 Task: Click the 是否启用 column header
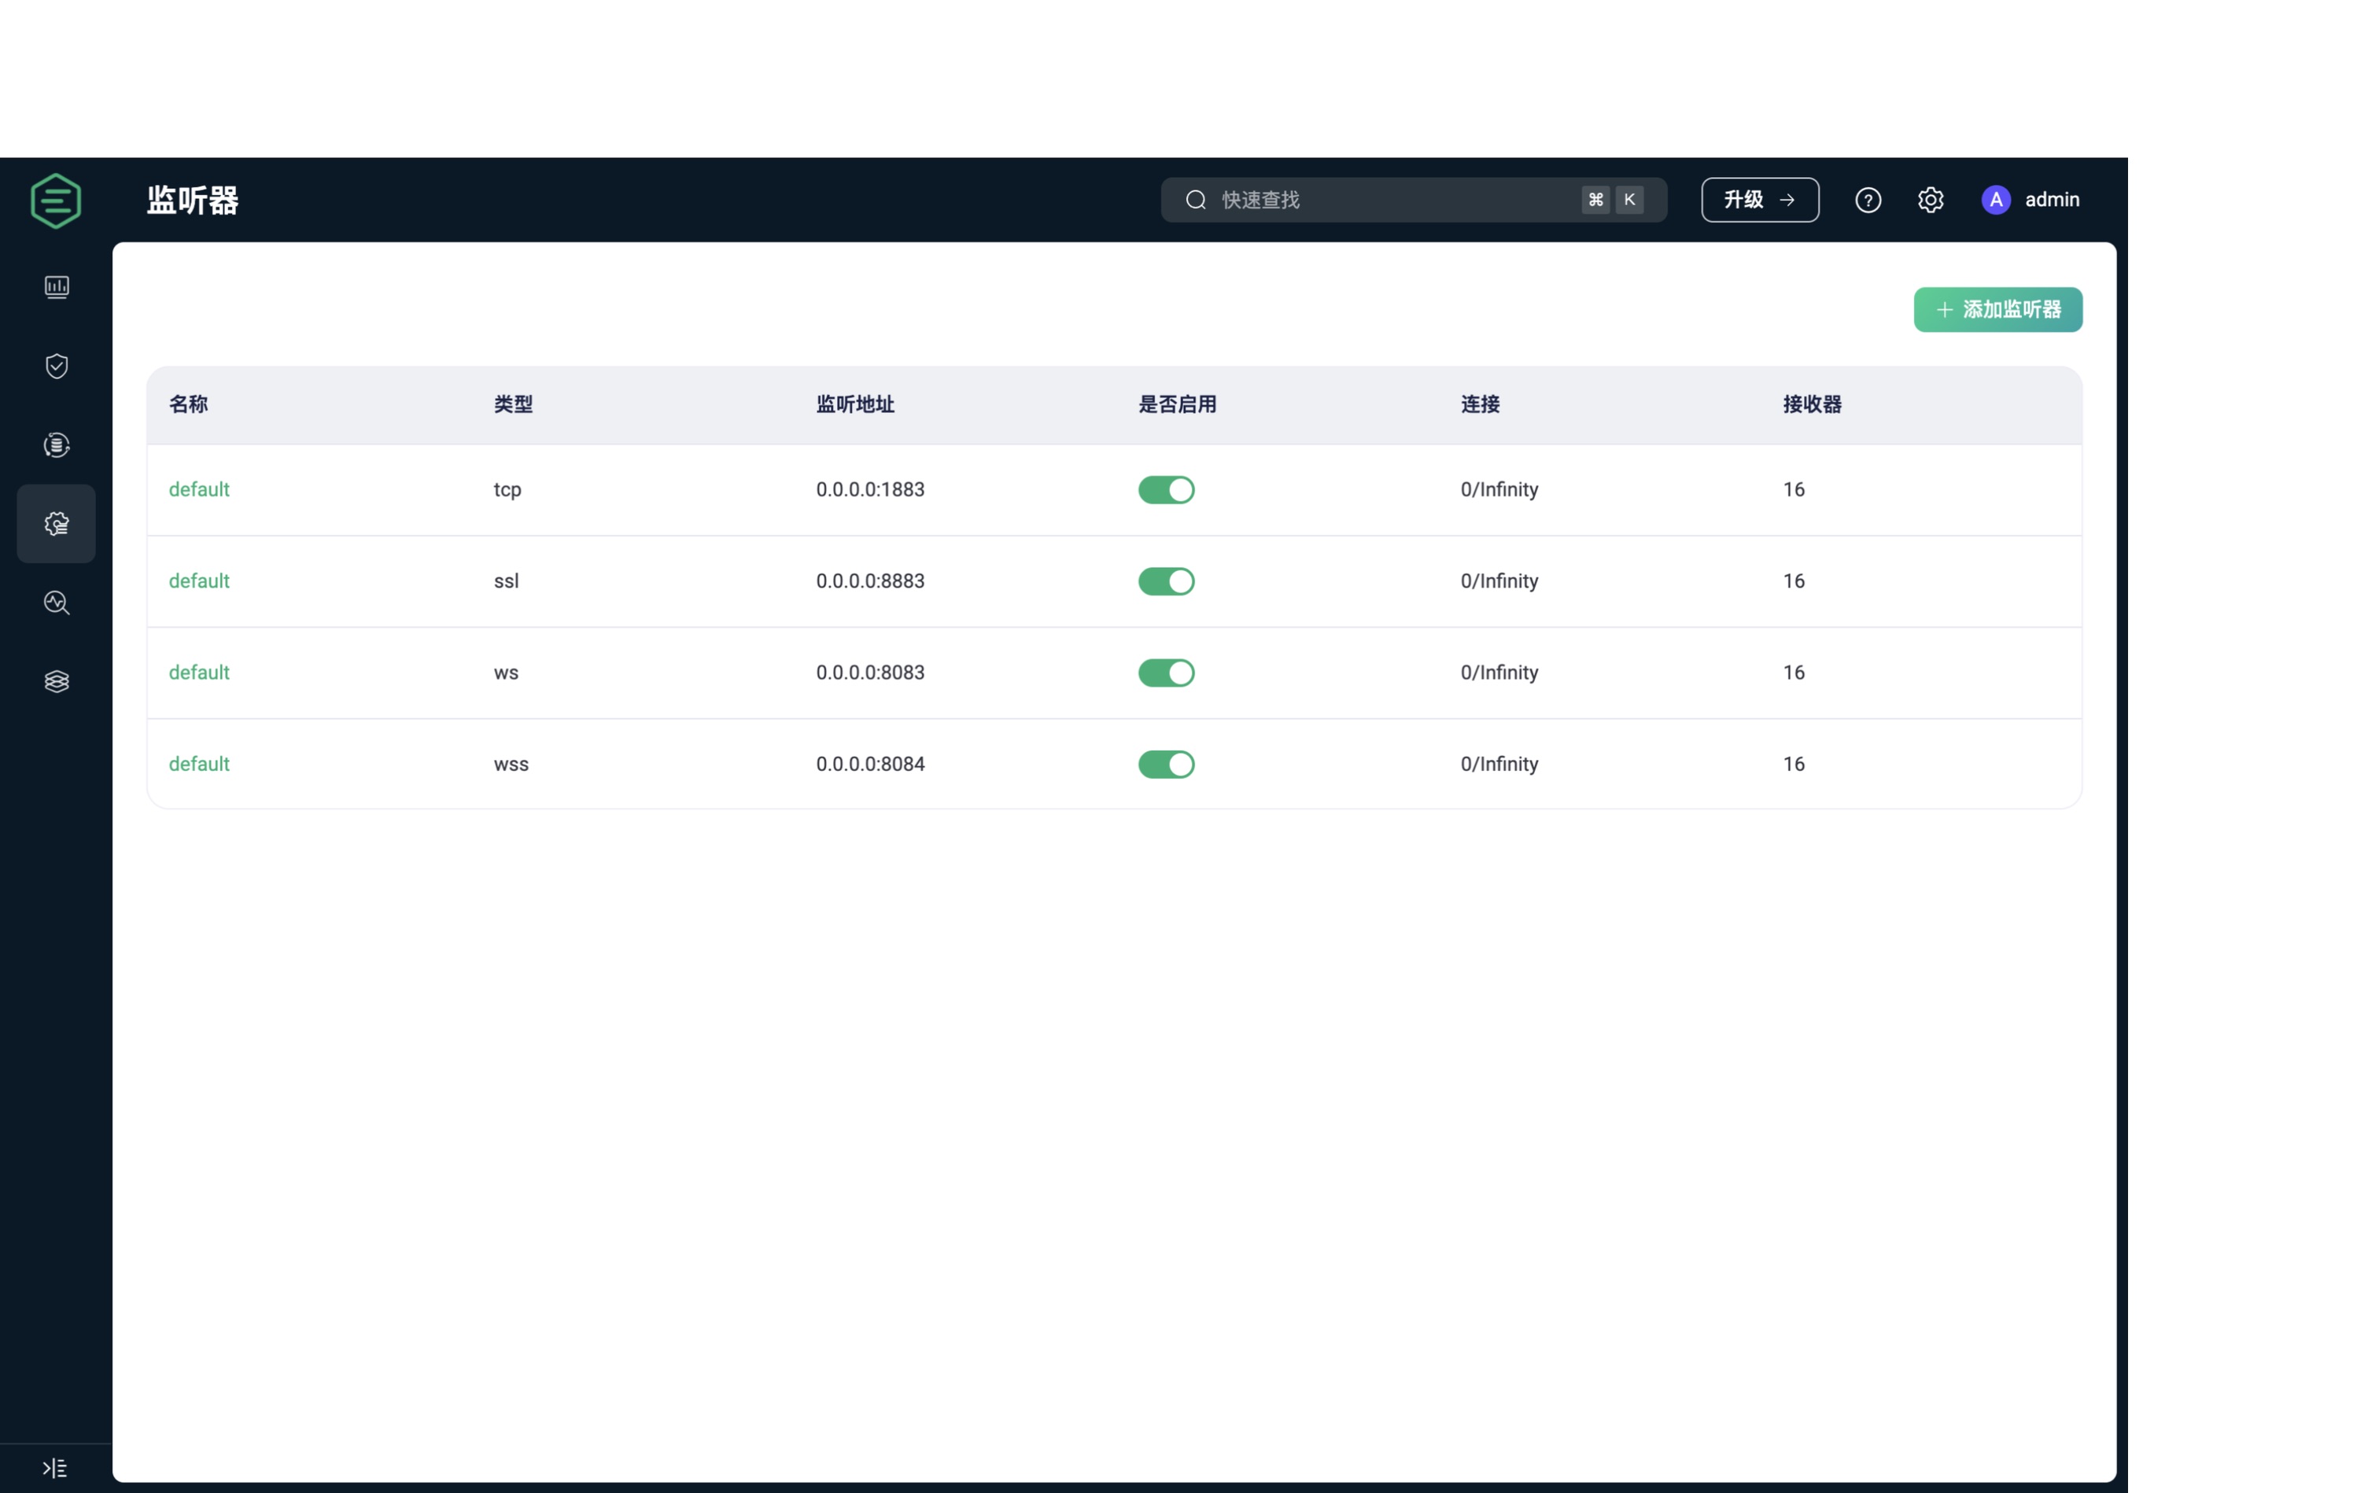1177,405
